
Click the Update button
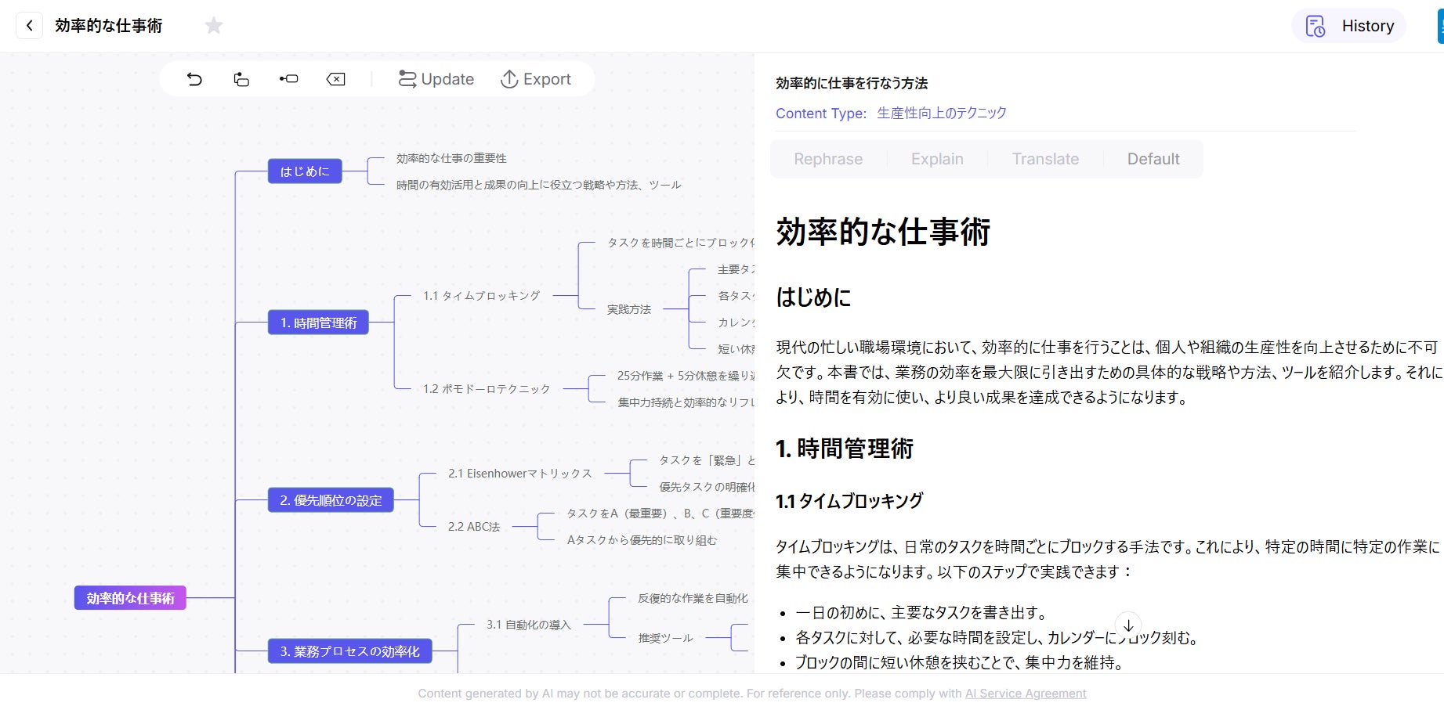pyautogui.click(x=436, y=79)
